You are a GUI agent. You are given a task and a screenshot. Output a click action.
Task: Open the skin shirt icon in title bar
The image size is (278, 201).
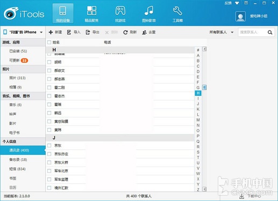[237, 3]
